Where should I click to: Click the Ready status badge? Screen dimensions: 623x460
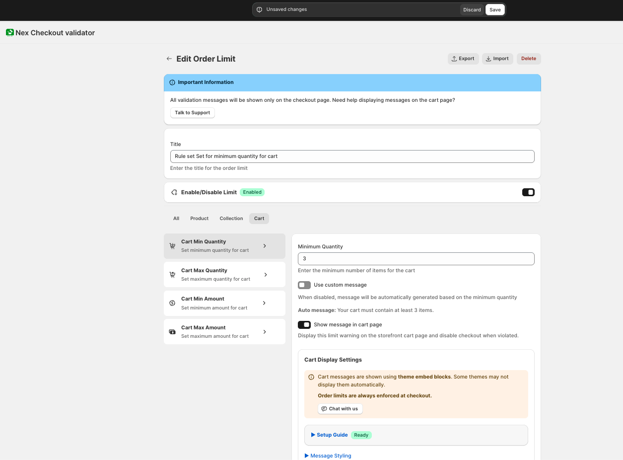[x=361, y=435]
